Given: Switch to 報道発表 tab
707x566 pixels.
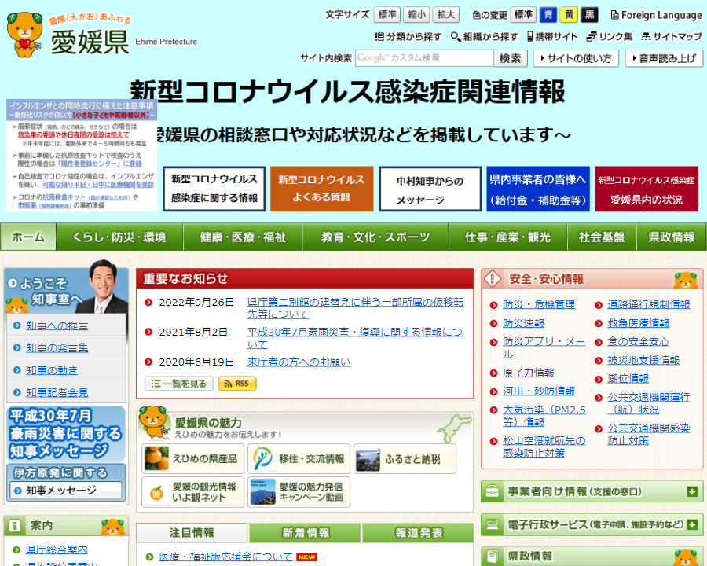Looking at the screenshot, I should point(419,533).
